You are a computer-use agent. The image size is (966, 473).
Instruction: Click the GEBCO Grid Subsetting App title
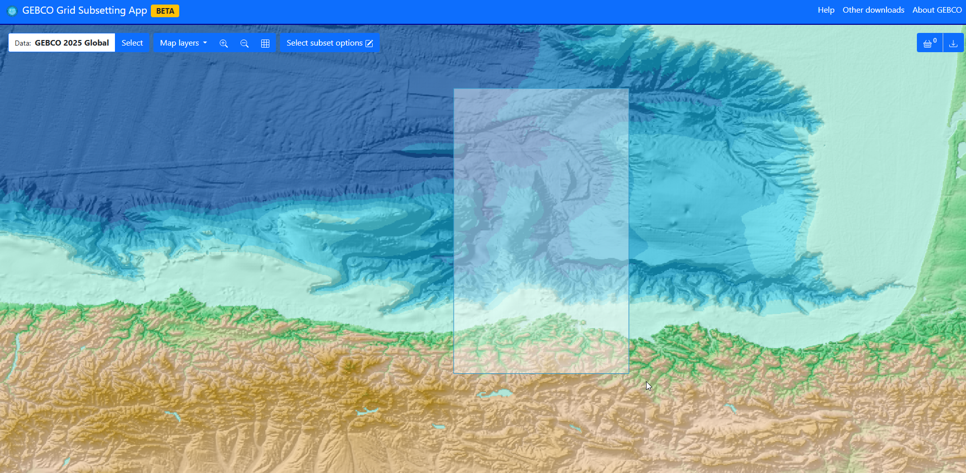pos(85,11)
